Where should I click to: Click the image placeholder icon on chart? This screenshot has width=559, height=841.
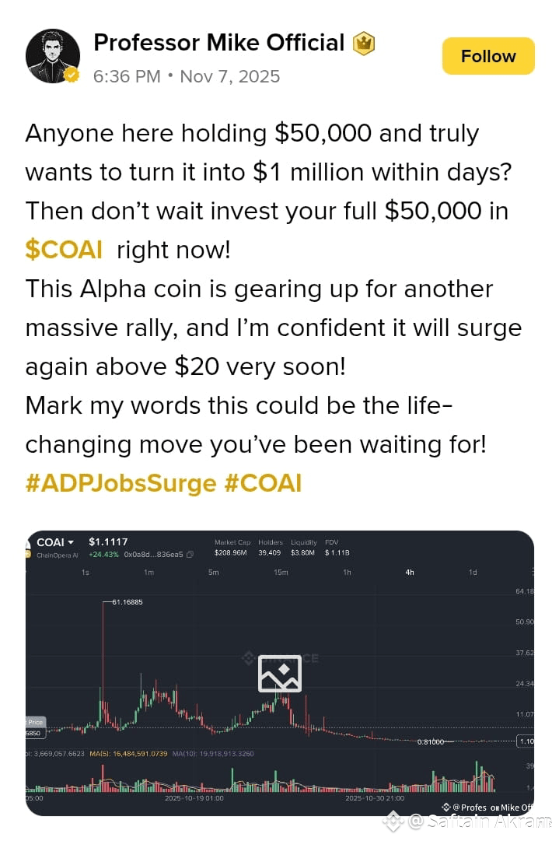click(x=280, y=673)
